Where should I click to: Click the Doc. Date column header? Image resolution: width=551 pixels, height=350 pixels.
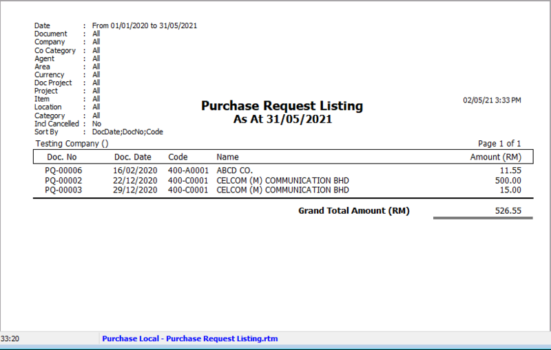pyautogui.click(x=132, y=157)
